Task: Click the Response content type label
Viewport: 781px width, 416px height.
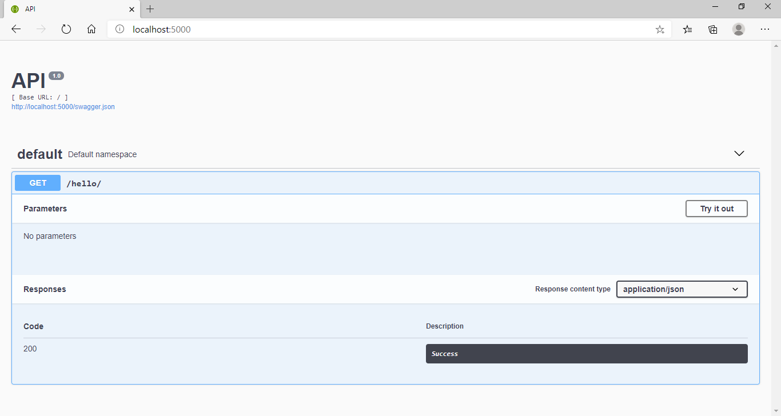Action: click(x=573, y=289)
